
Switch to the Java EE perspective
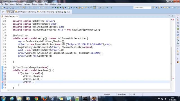click(x=10, y=12)
